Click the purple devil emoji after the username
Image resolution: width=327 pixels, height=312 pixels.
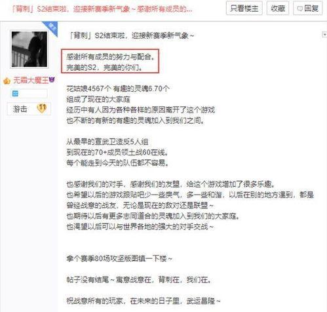click(x=52, y=80)
